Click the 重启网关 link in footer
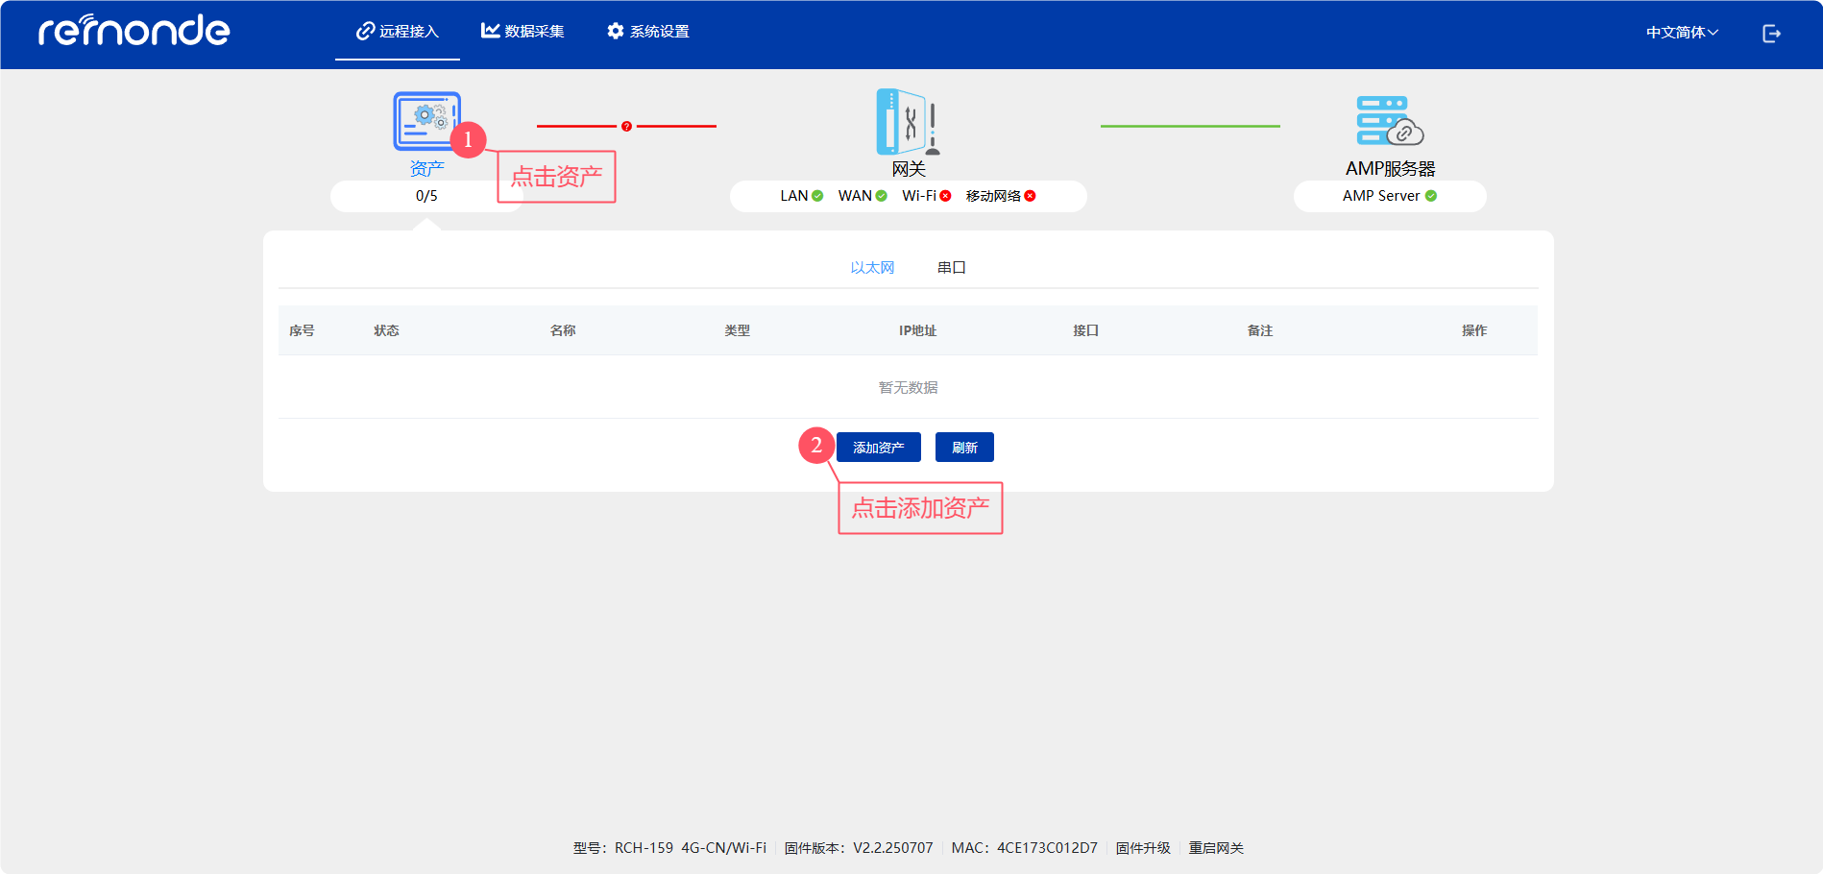1823x874 pixels. (x=1216, y=848)
